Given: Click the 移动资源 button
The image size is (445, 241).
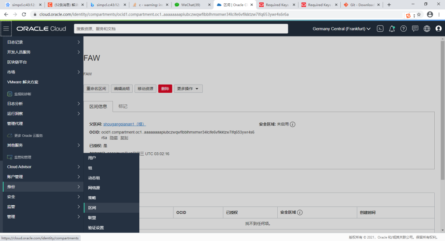Looking at the screenshot, I should pos(145,89).
